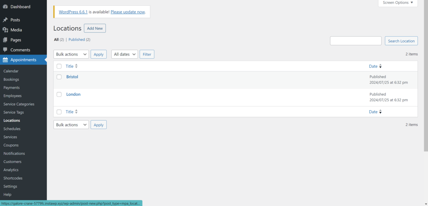Click the Filter button
The width and height of the screenshot is (428, 206).
click(147, 54)
